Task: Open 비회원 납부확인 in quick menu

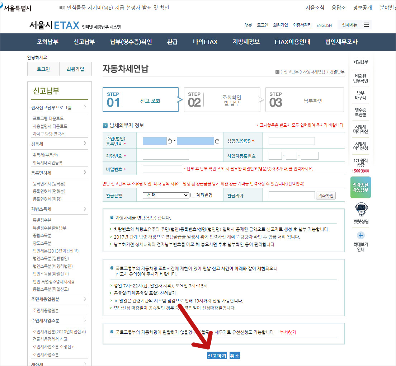Action: tap(360, 78)
